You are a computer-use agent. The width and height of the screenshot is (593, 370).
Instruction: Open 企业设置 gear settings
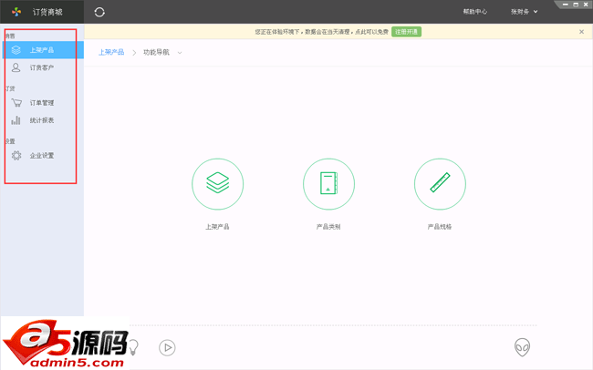coord(41,156)
